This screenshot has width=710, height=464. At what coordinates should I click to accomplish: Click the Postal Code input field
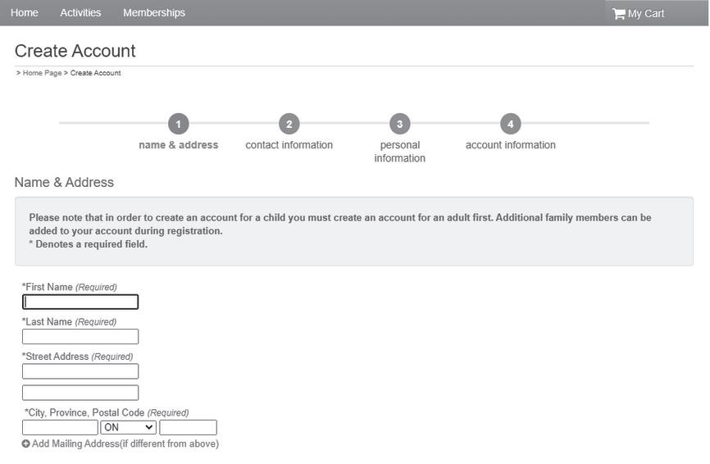pos(188,427)
